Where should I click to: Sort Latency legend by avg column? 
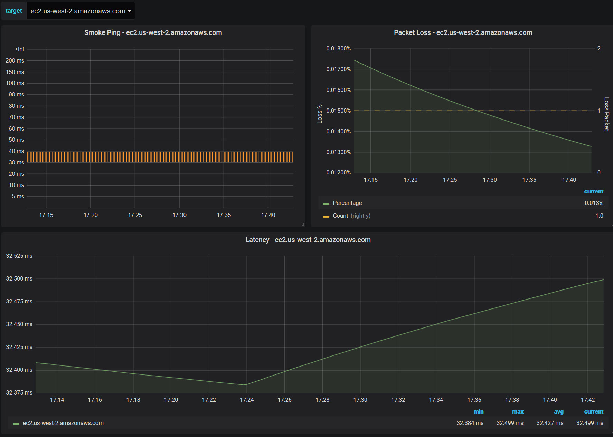[558, 411]
